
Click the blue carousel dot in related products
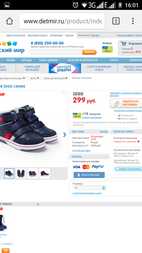(38, 204)
